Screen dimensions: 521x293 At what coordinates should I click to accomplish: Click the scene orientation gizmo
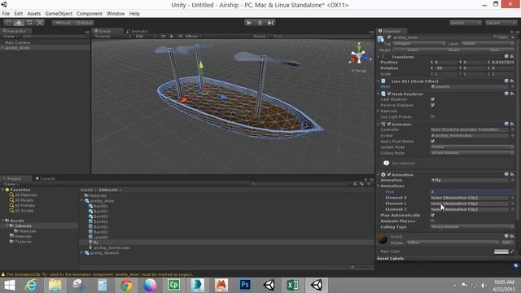pos(359,55)
